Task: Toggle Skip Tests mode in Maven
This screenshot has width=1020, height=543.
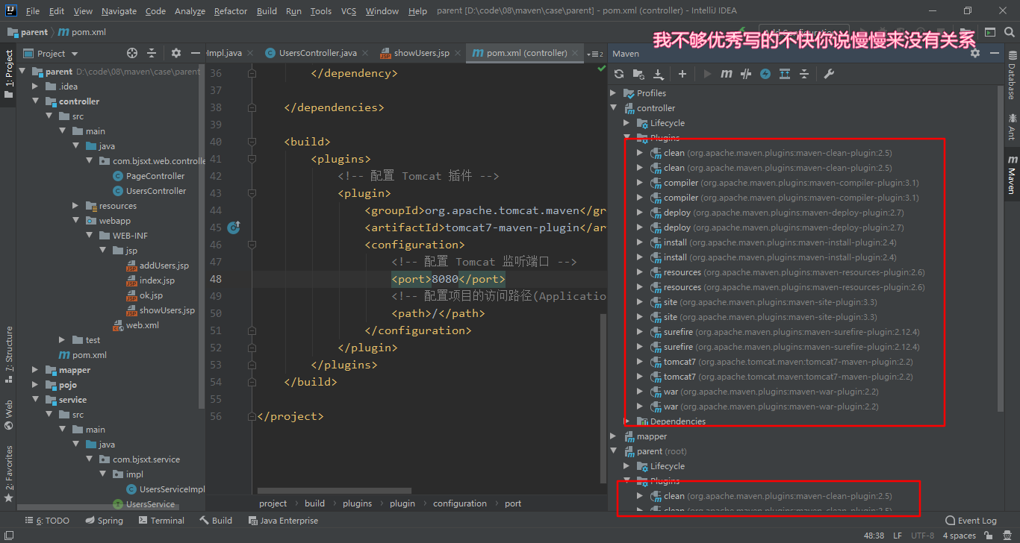Action: pyautogui.click(x=765, y=74)
